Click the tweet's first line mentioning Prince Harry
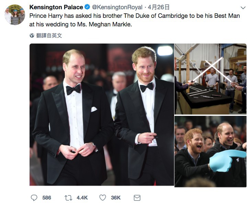The image size is (251, 206). click(135, 16)
